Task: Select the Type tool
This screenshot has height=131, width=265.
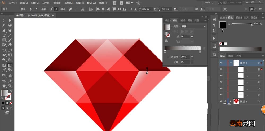Action: coord(4,36)
